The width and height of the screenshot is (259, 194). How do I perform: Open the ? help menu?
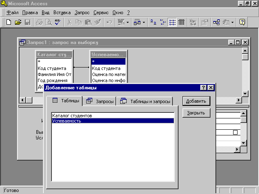[x=129, y=13]
